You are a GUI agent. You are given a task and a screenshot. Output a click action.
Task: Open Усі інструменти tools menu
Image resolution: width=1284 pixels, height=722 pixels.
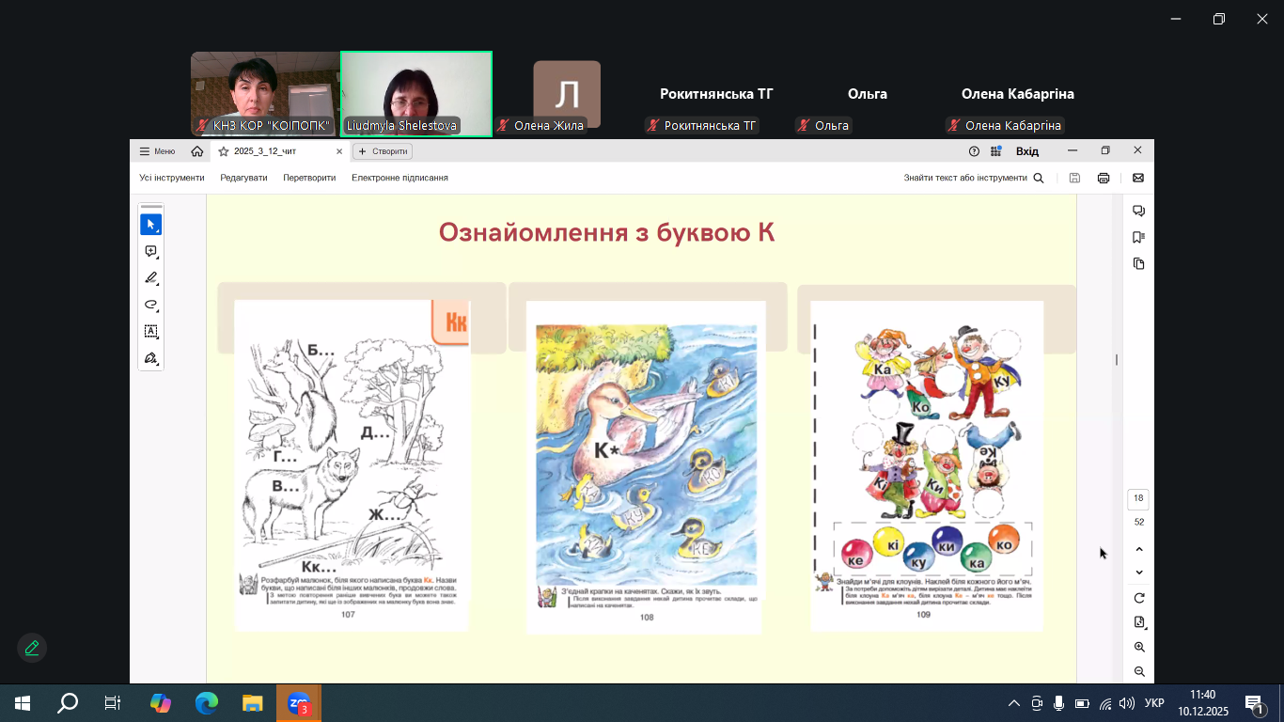(x=172, y=178)
